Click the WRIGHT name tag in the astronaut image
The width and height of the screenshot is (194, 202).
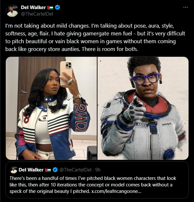point(166,124)
